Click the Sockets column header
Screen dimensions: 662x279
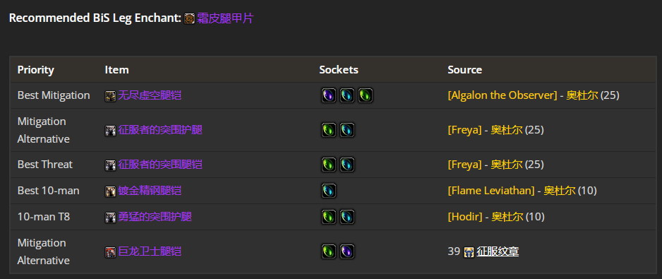339,70
